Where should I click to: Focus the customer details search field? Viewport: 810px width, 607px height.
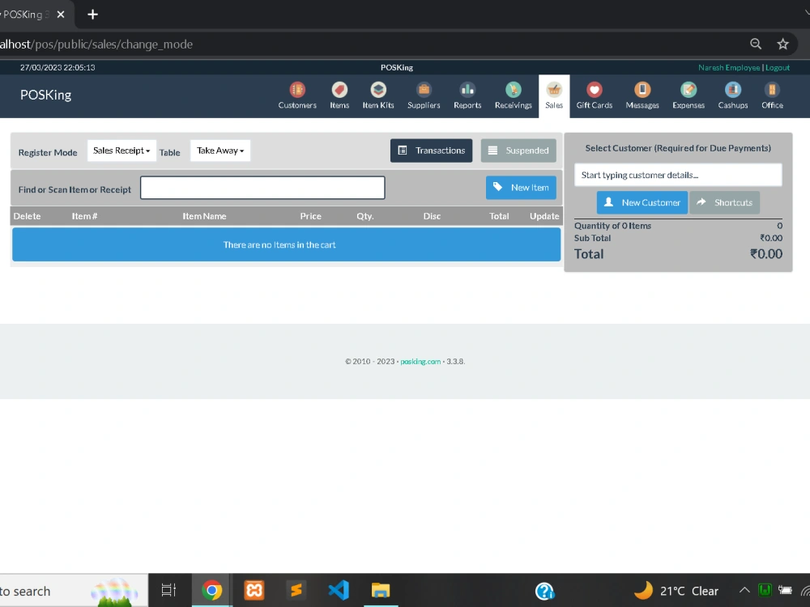(678, 175)
